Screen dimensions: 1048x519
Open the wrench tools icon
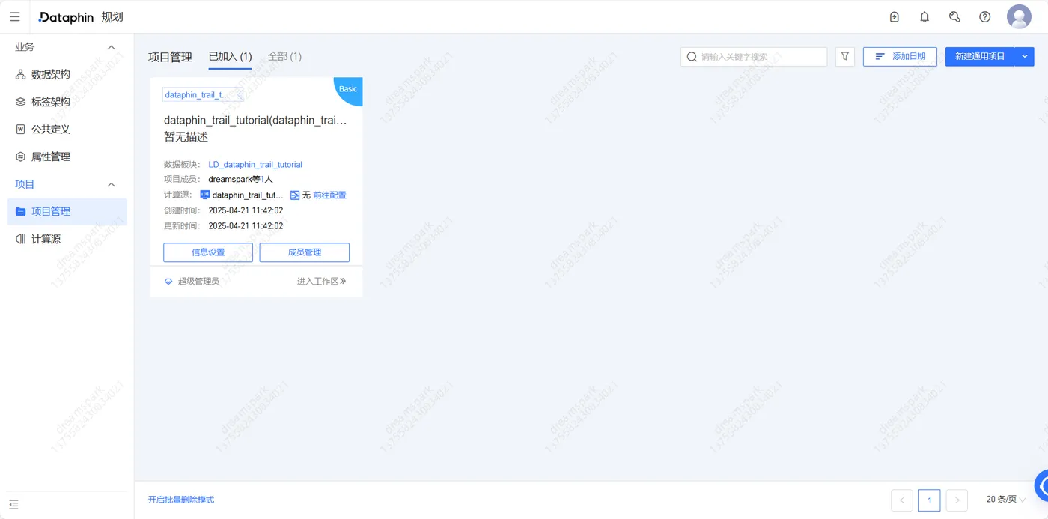tap(954, 16)
